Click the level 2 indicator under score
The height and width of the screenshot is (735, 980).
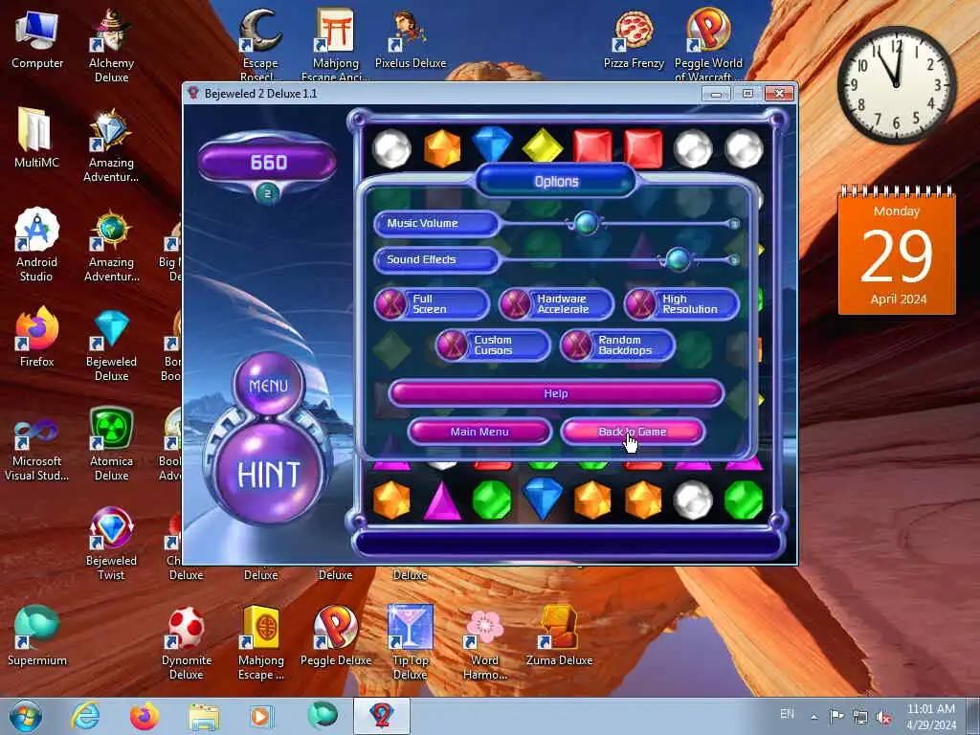pyautogui.click(x=268, y=193)
